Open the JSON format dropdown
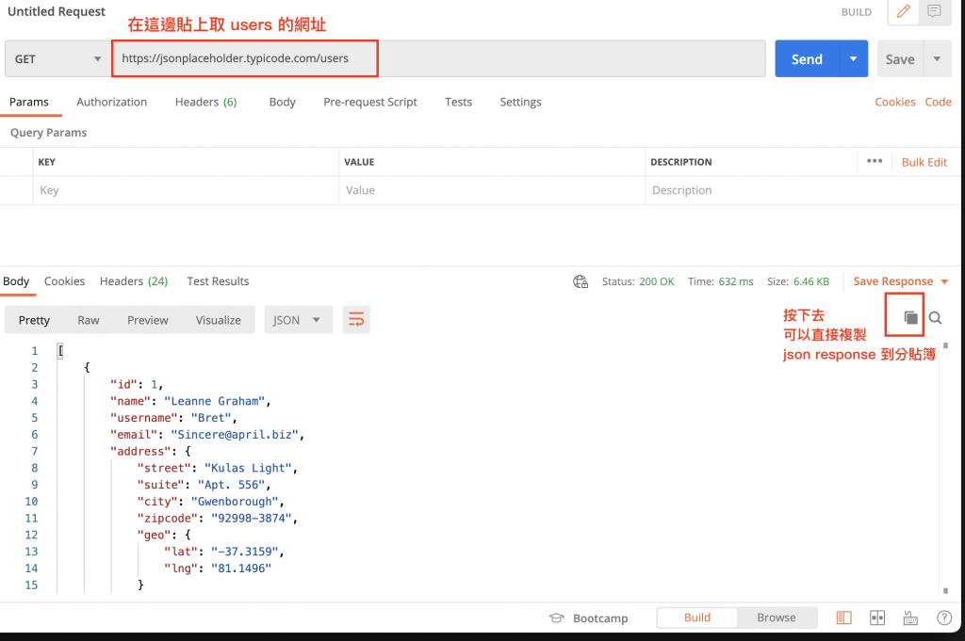The width and height of the screenshot is (965, 641). pyautogui.click(x=299, y=320)
